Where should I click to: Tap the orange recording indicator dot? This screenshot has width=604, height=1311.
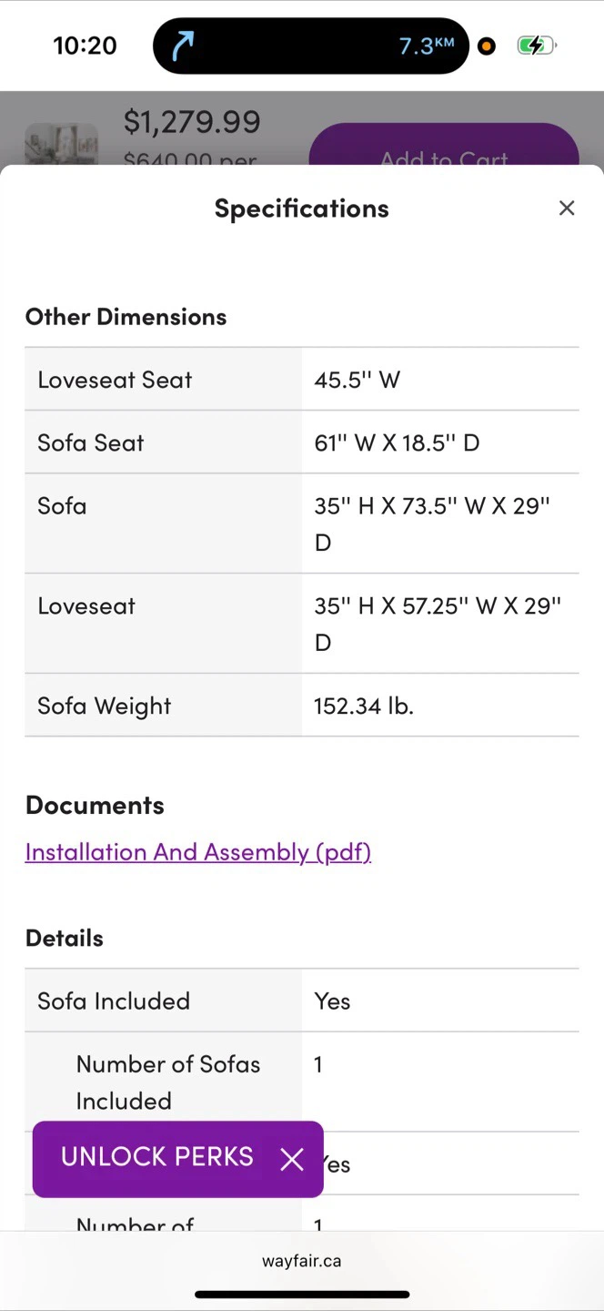pyautogui.click(x=487, y=46)
